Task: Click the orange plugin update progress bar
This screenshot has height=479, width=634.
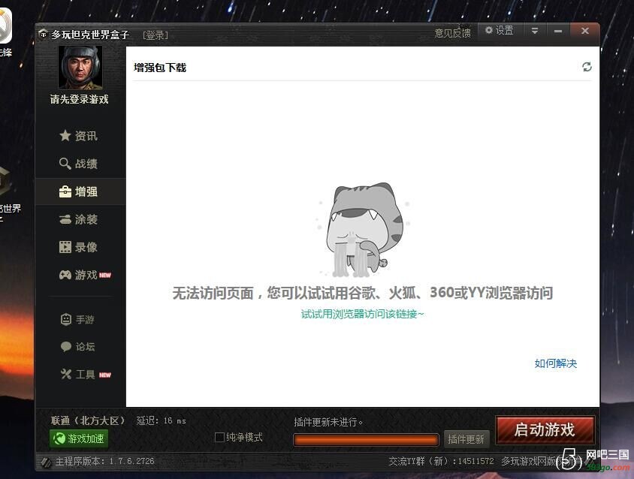Action: coord(366,440)
